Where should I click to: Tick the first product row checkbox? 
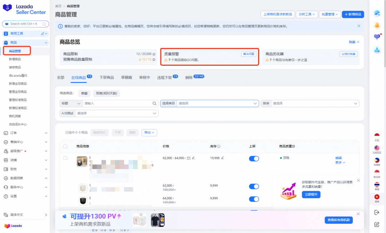point(65,158)
